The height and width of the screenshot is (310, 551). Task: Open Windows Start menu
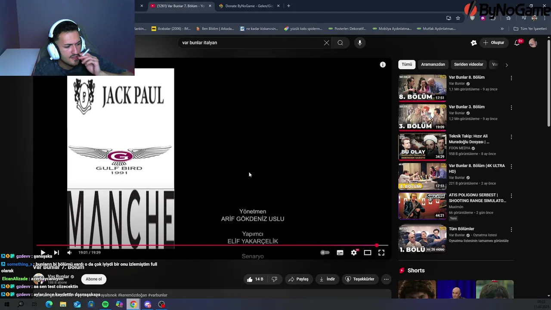(7, 304)
